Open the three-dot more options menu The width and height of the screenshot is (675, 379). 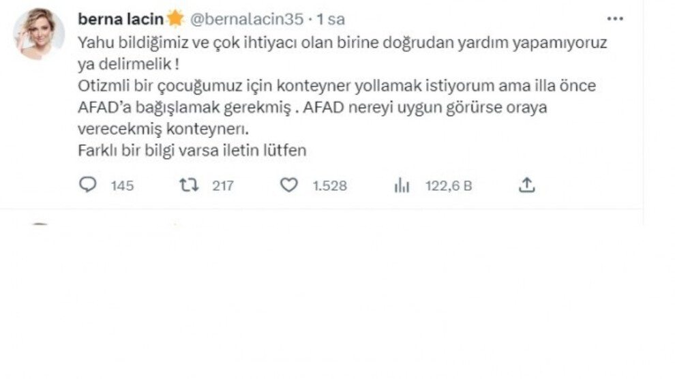[x=615, y=18]
